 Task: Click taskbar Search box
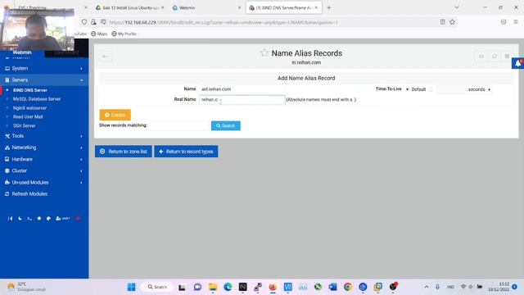(157, 287)
